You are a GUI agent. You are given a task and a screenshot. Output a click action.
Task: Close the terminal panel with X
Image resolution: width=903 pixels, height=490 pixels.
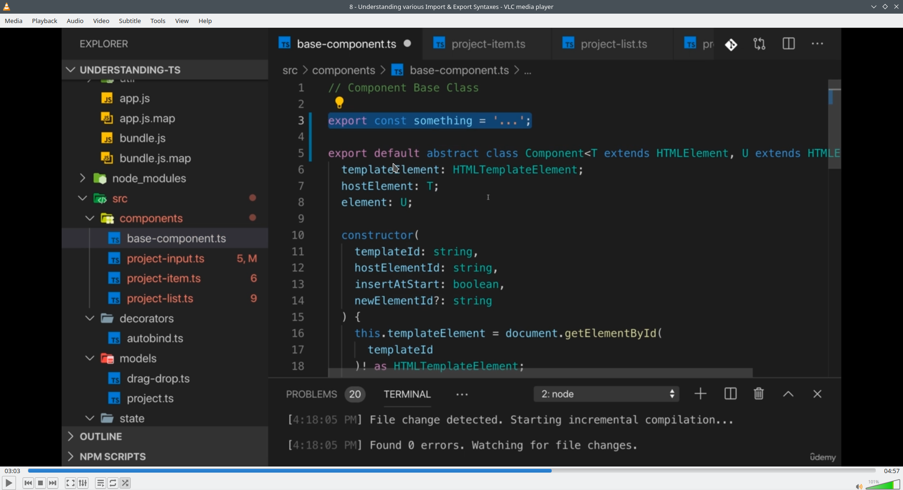point(817,395)
